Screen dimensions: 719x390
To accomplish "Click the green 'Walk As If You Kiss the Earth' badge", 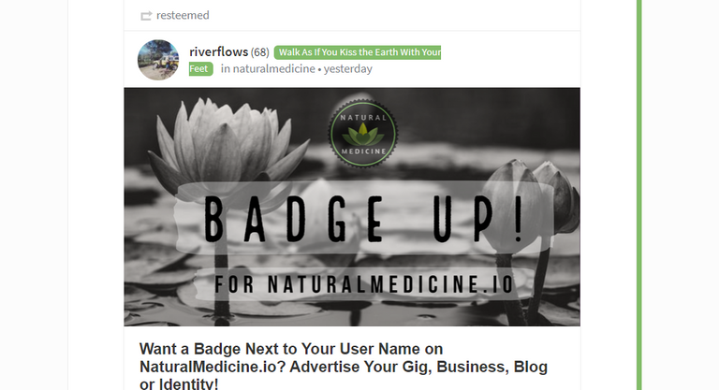I will coord(358,52).
